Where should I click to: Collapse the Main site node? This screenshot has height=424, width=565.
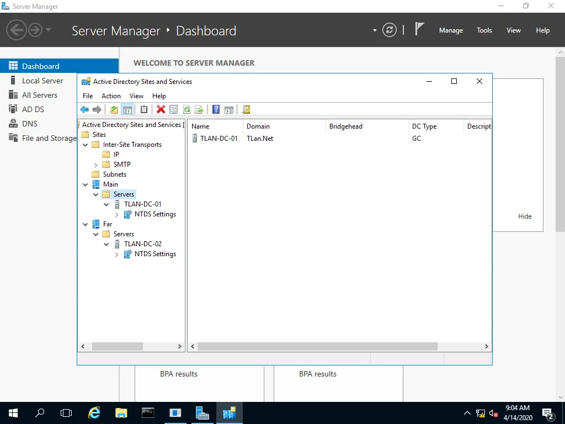click(86, 184)
